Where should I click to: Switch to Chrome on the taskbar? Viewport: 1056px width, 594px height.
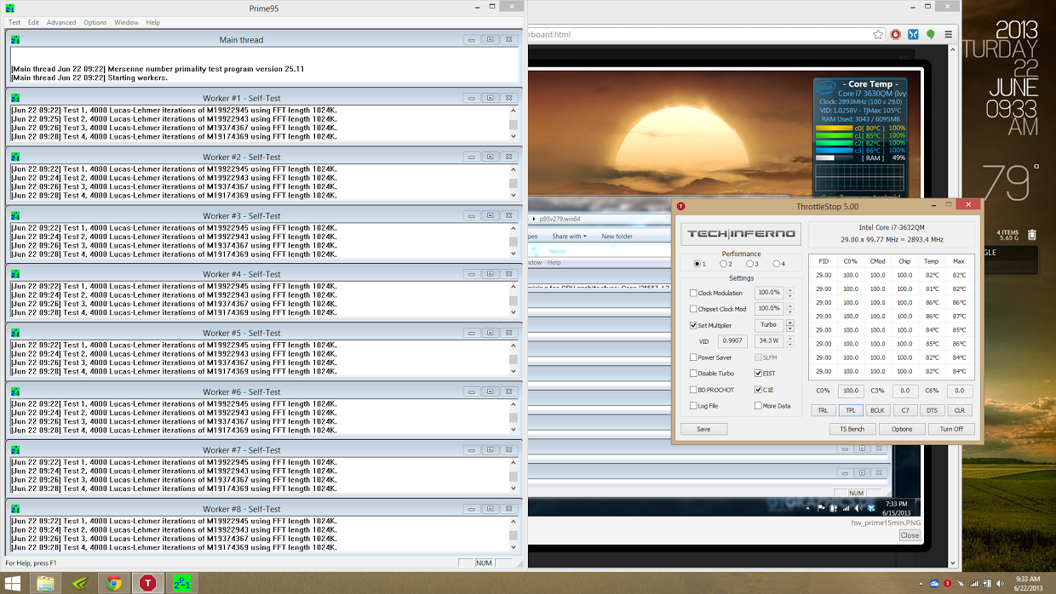pos(113,583)
